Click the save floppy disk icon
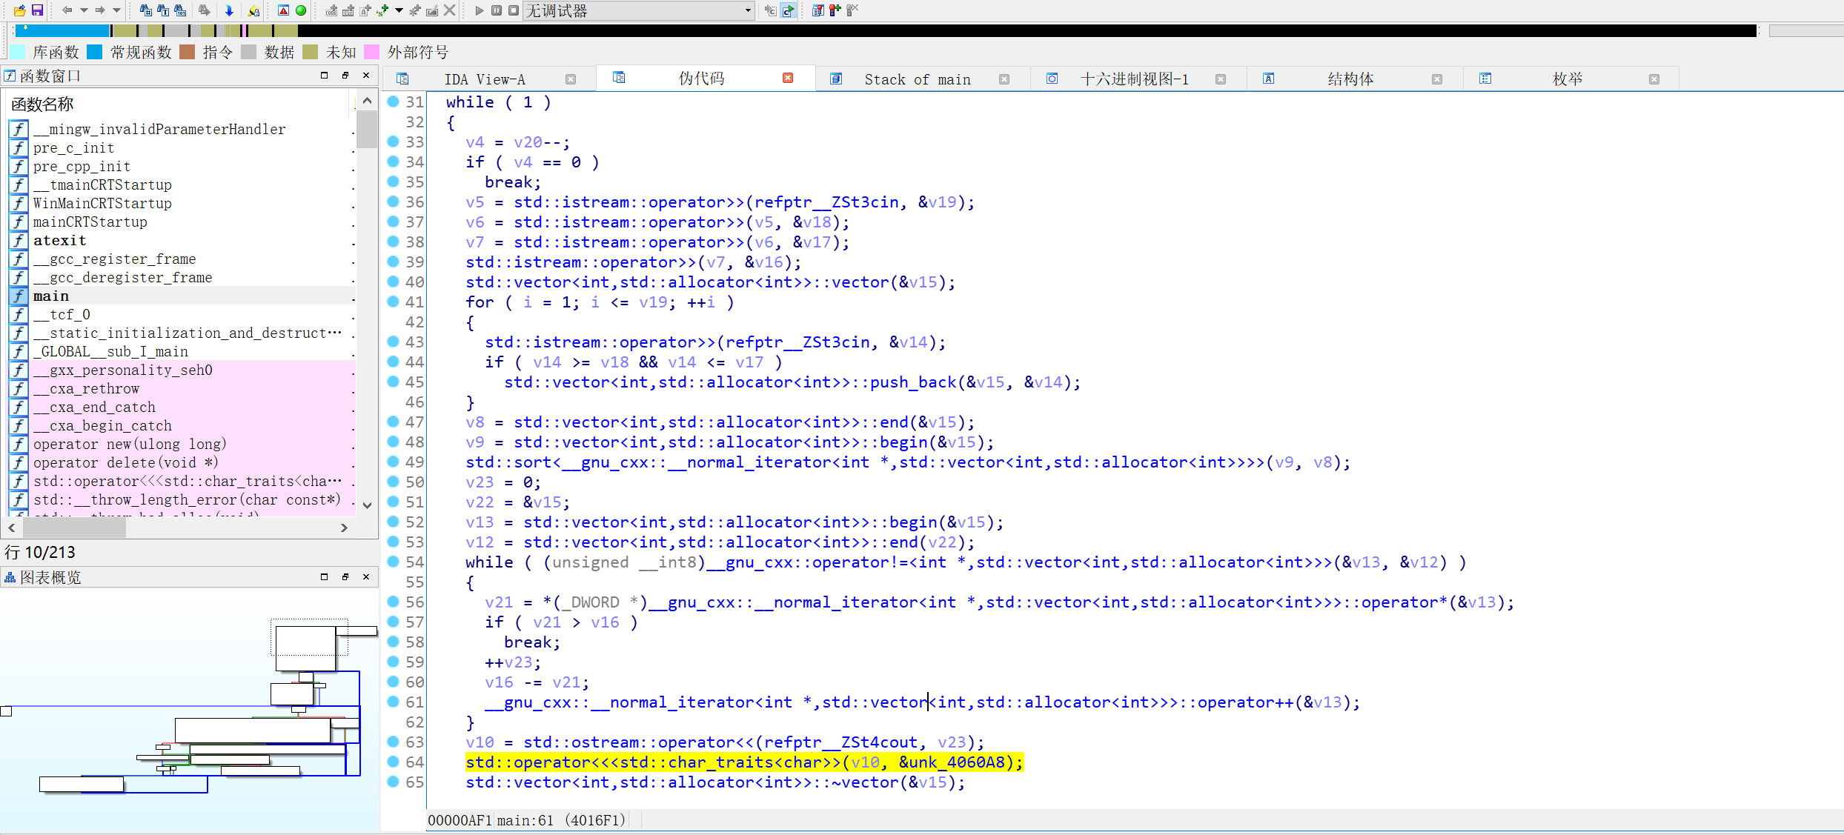1844x835 pixels. tap(37, 10)
